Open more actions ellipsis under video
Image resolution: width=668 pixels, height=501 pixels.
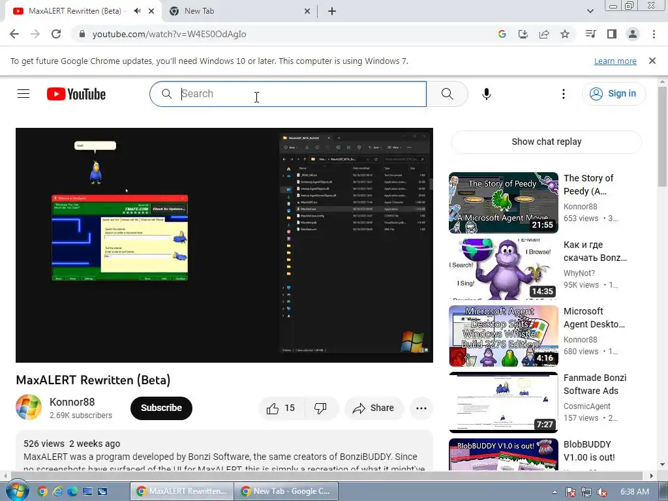click(x=421, y=408)
